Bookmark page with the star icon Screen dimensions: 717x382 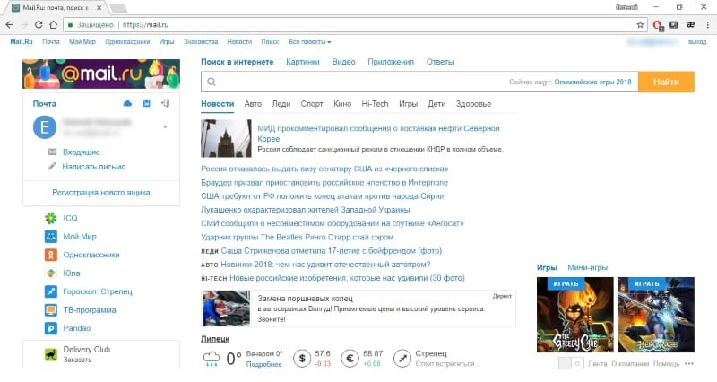(640, 25)
